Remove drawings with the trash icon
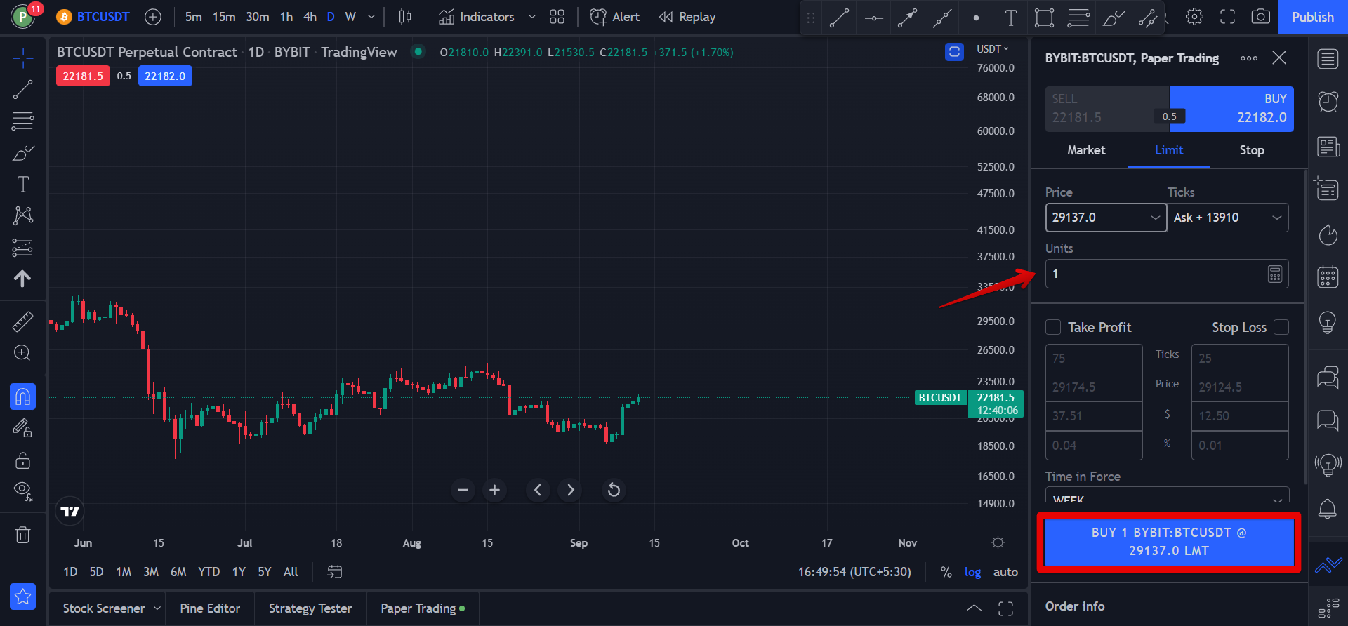Screen dimensions: 1348x626 (x=22, y=535)
